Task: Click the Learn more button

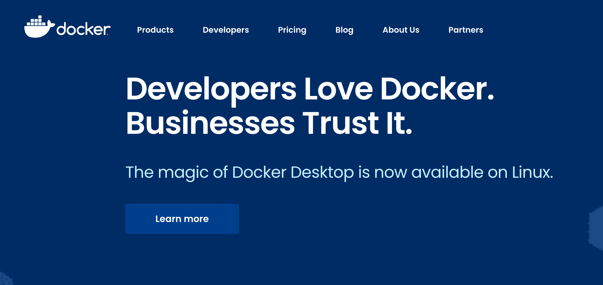Action: pyautogui.click(x=182, y=219)
